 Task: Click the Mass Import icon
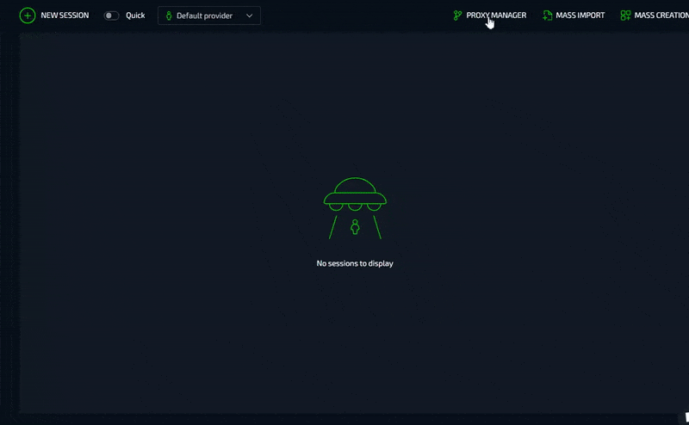[548, 15]
